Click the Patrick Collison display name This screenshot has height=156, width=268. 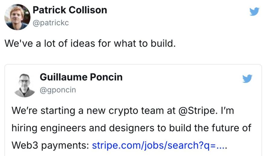tap(69, 10)
